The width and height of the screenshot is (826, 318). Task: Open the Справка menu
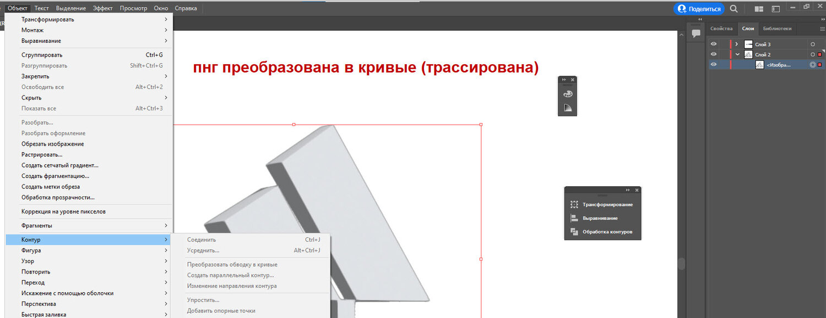(186, 8)
